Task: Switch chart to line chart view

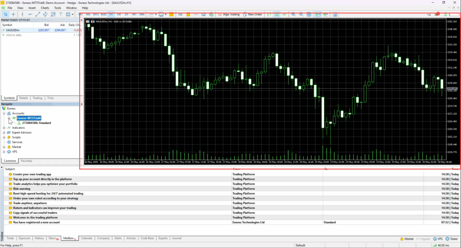Action: [x=285, y=14]
